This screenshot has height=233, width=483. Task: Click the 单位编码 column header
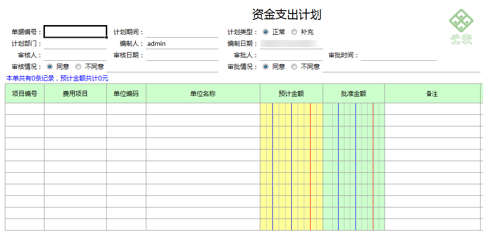click(126, 94)
